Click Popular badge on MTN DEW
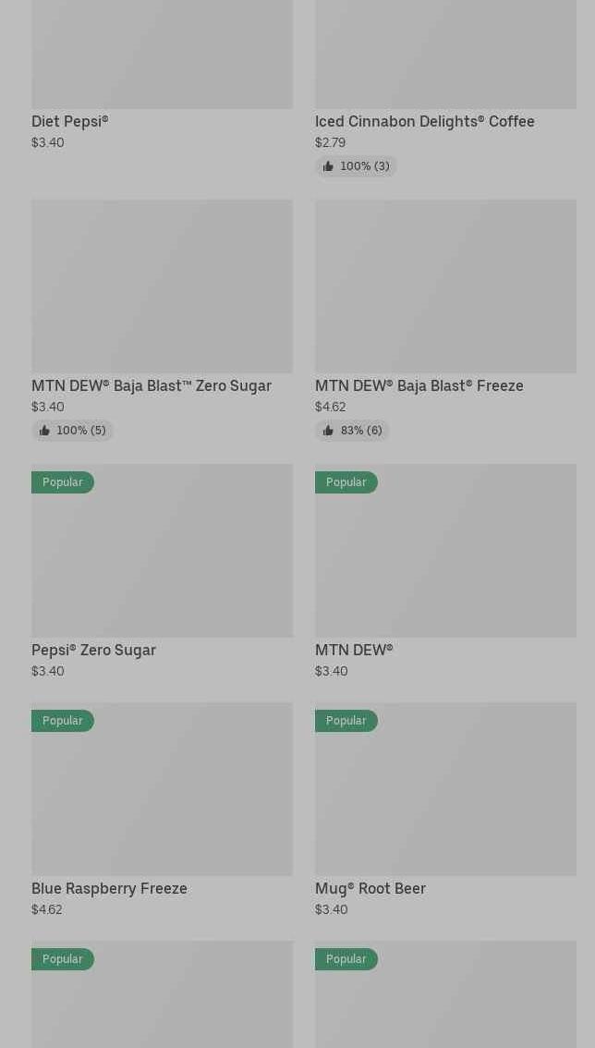Viewport: 595px width, 1048px height. tap(346, 482)
